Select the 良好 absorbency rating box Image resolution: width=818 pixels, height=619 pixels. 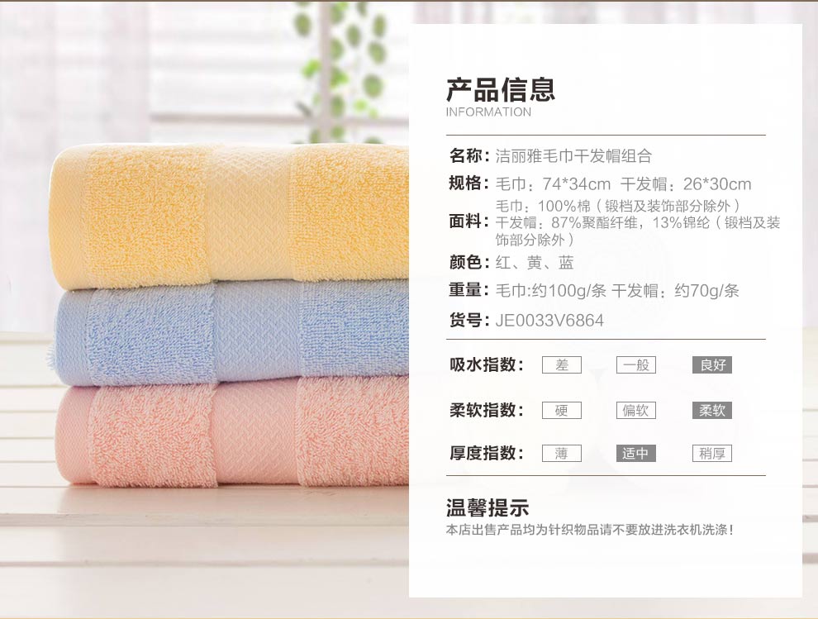tap(712, 364)
